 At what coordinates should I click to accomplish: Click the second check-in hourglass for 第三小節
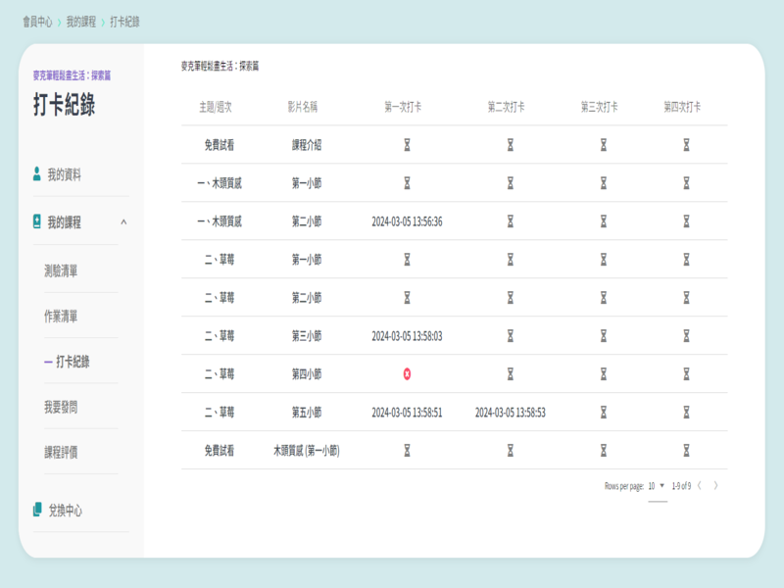coord(510,336)
